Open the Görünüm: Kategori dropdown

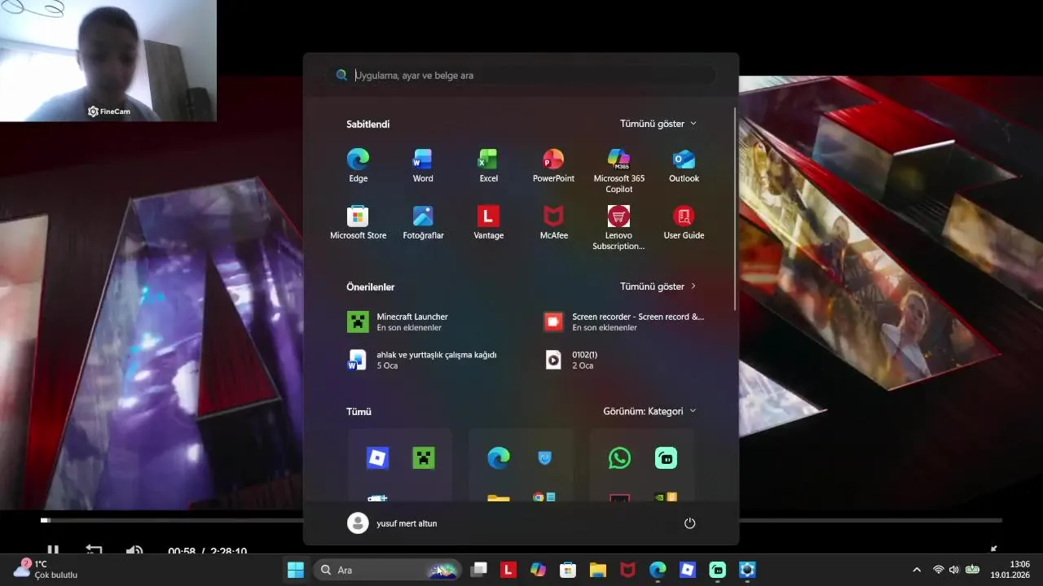pyautogui.click(x=650, y=411)
